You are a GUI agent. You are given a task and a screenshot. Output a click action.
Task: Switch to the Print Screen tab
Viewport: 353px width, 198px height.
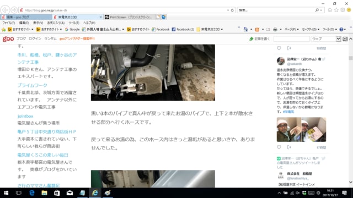130,17
